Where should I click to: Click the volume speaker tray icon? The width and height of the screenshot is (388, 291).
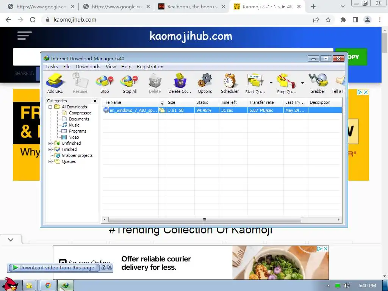(x=346, y=286)
